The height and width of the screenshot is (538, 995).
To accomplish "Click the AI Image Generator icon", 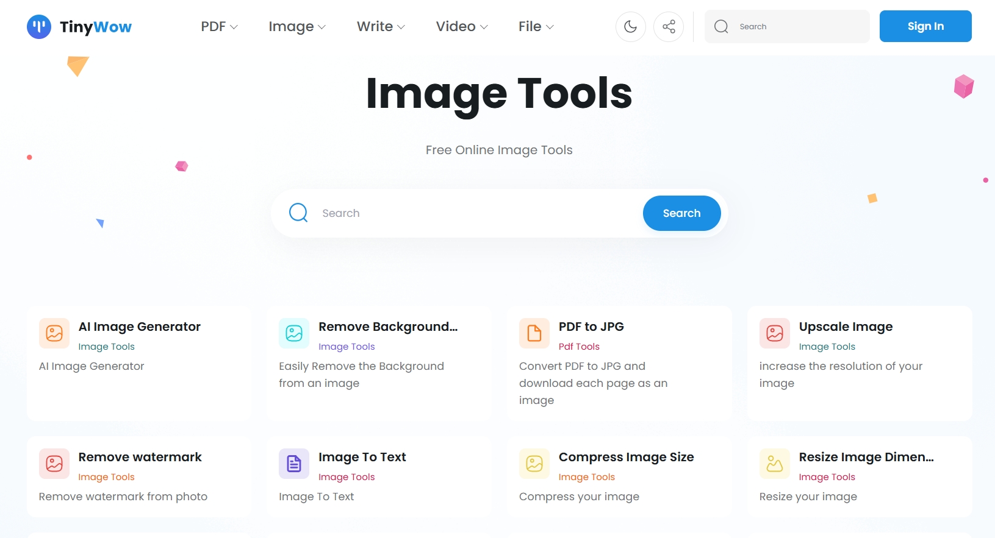I will (x=54, y=333).
